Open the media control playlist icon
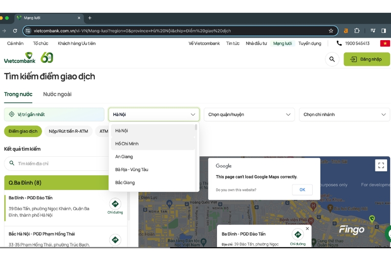This screenshot has width=391, height=261. tap(373, 31)
